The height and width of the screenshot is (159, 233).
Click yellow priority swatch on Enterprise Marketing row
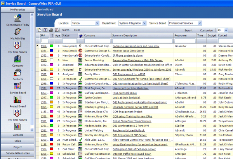[51, 69]
